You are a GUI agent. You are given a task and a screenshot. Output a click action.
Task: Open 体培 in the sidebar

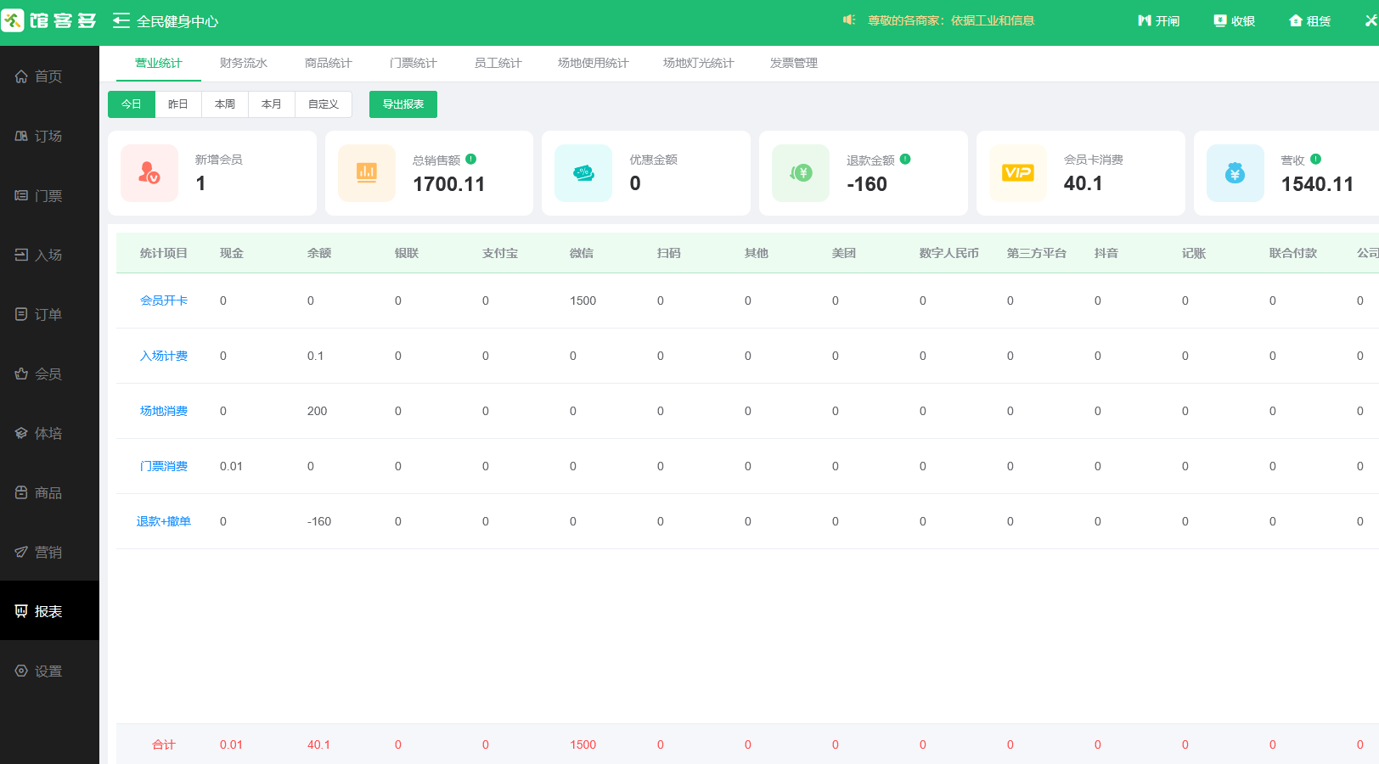49,433
